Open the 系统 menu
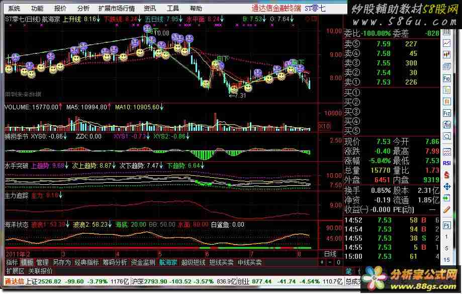462x294 pixels. pyautogui.click(x=14, y=8)
